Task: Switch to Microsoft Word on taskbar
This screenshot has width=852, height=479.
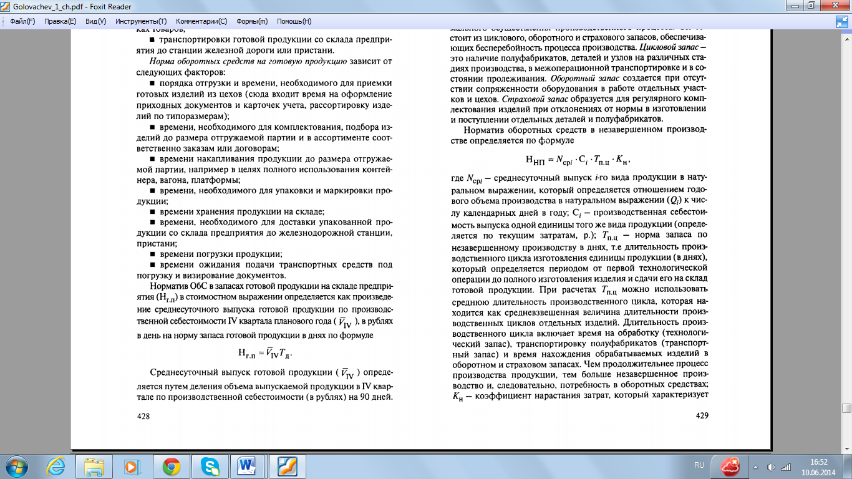Action: coord(248,466)
